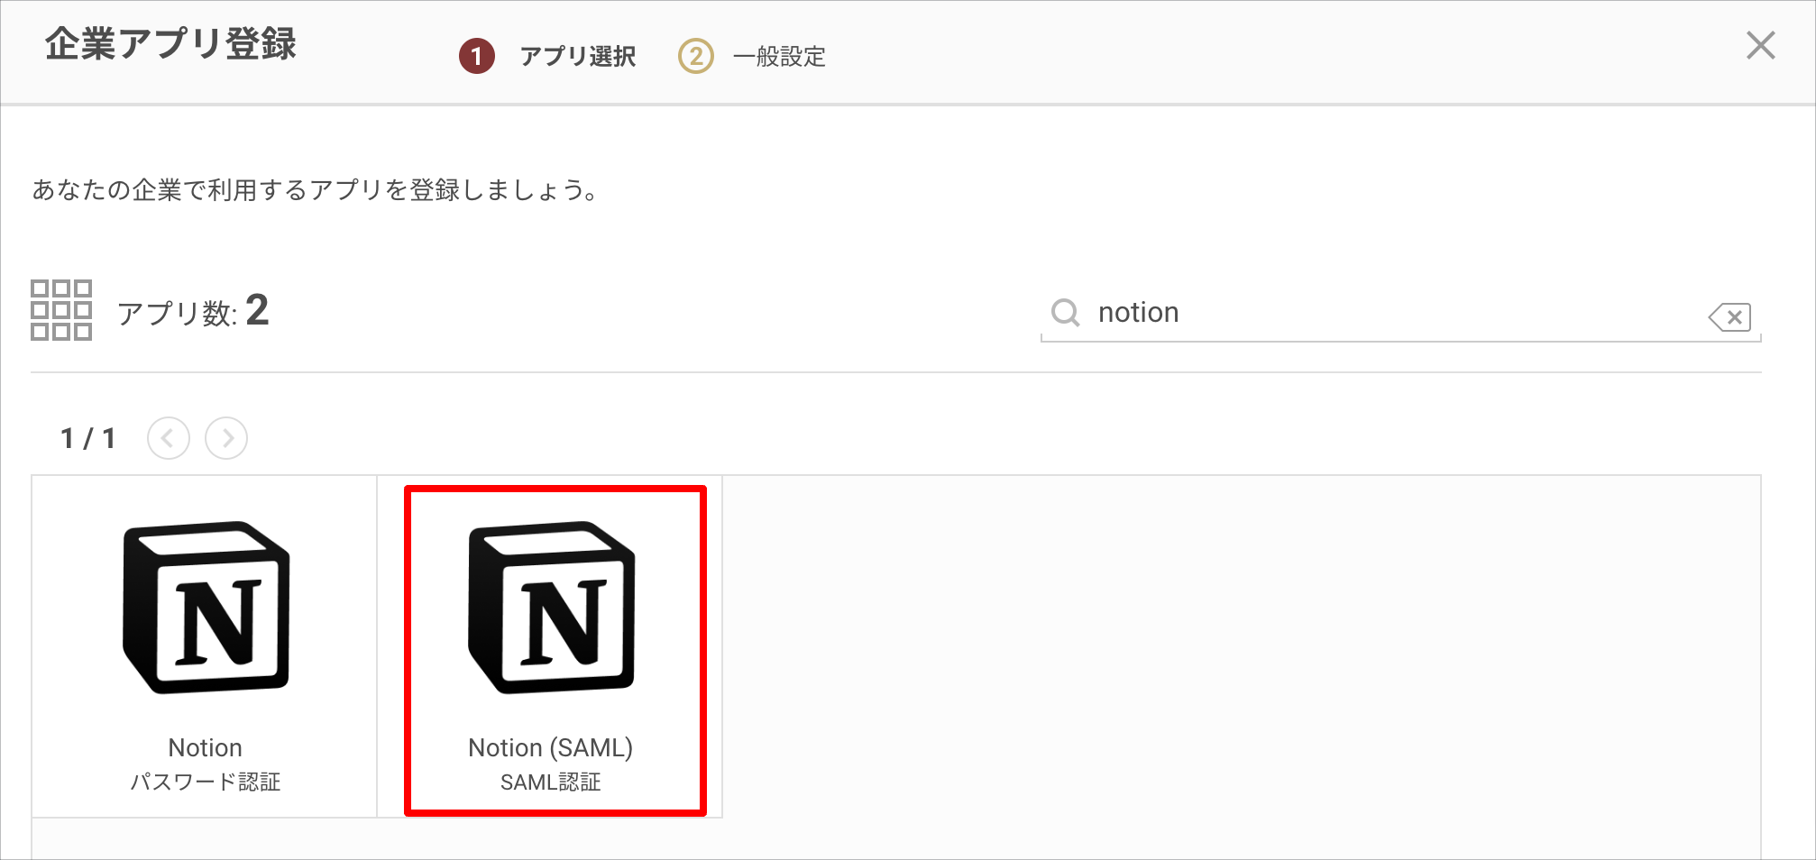The width and height of the screenshot is (1816, 860).
Task: Choose the Notion (SAML) app card
Action: click(x=550, y=646)
